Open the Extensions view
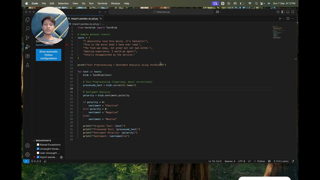 [27, 56]
